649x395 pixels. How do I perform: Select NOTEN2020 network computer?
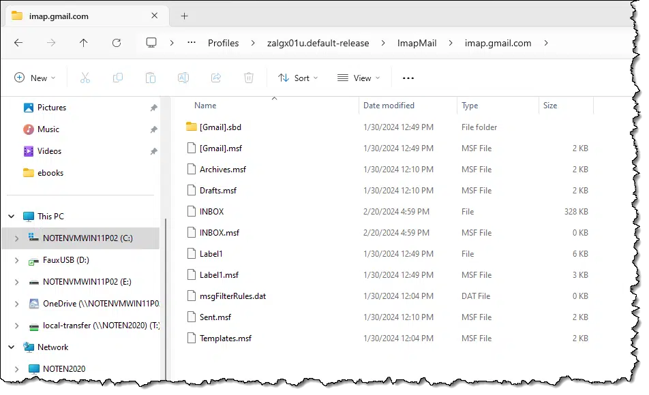point(64,369)
